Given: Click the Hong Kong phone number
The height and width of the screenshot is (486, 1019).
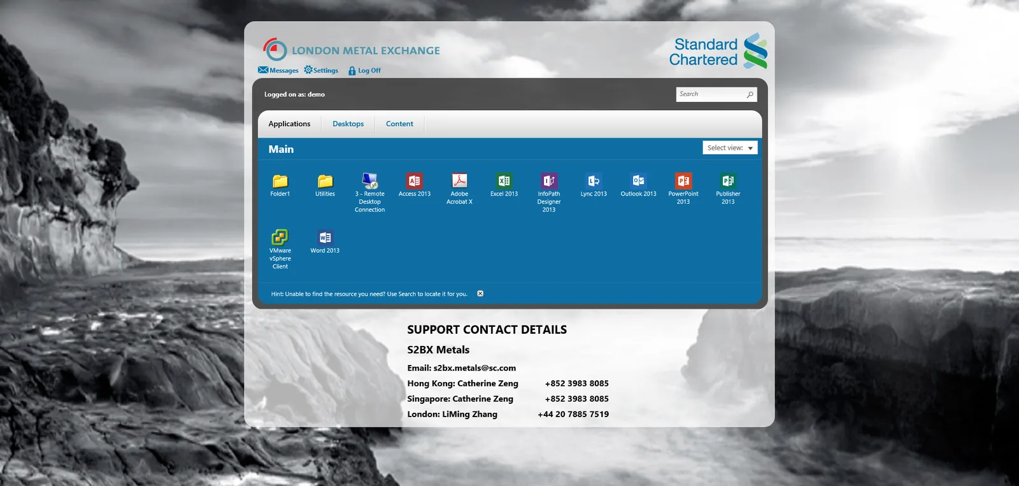Looking at the screenshot, I should 577,383.
